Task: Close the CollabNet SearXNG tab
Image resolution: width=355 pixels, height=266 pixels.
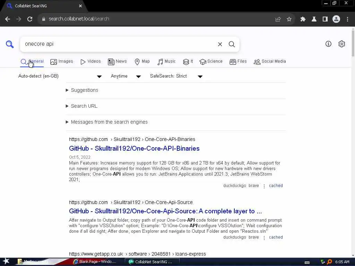Action: point(80,6)
